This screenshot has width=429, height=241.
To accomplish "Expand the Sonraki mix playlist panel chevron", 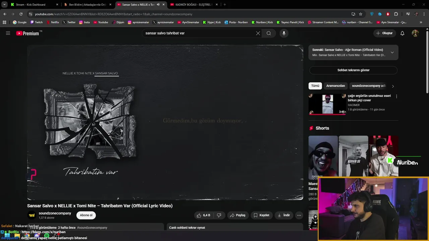I will [392, 52].
